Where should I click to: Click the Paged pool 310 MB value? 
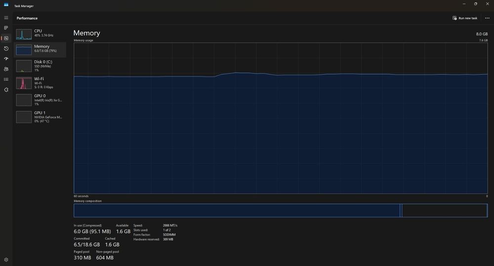coord(82,258)
